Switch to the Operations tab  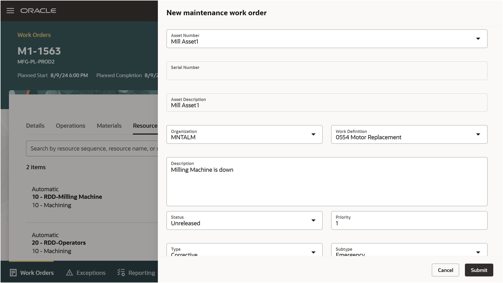[70, 126]
